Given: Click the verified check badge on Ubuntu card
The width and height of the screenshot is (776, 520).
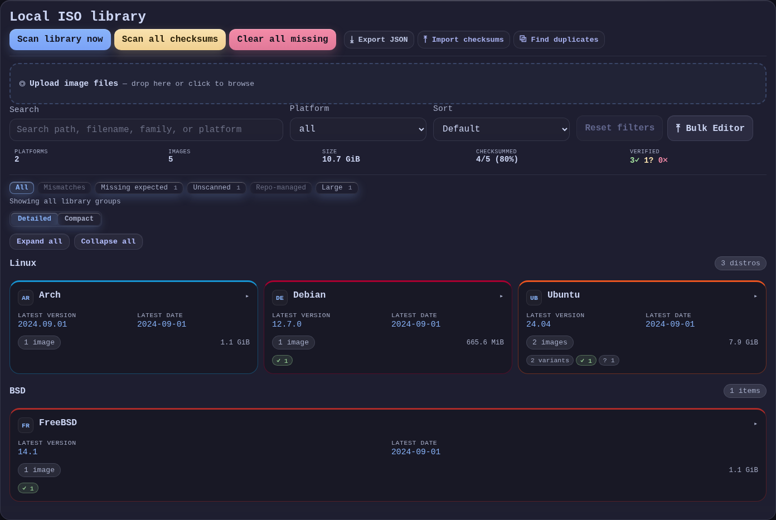Looking at the screenshot, I should tap(586, 361).
